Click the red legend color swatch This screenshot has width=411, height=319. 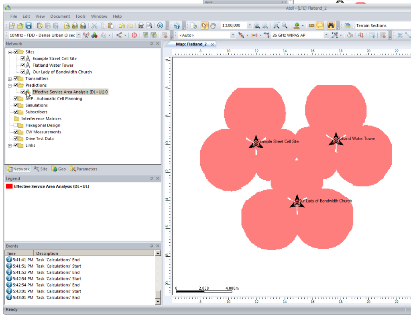click(x=10, y=186)
